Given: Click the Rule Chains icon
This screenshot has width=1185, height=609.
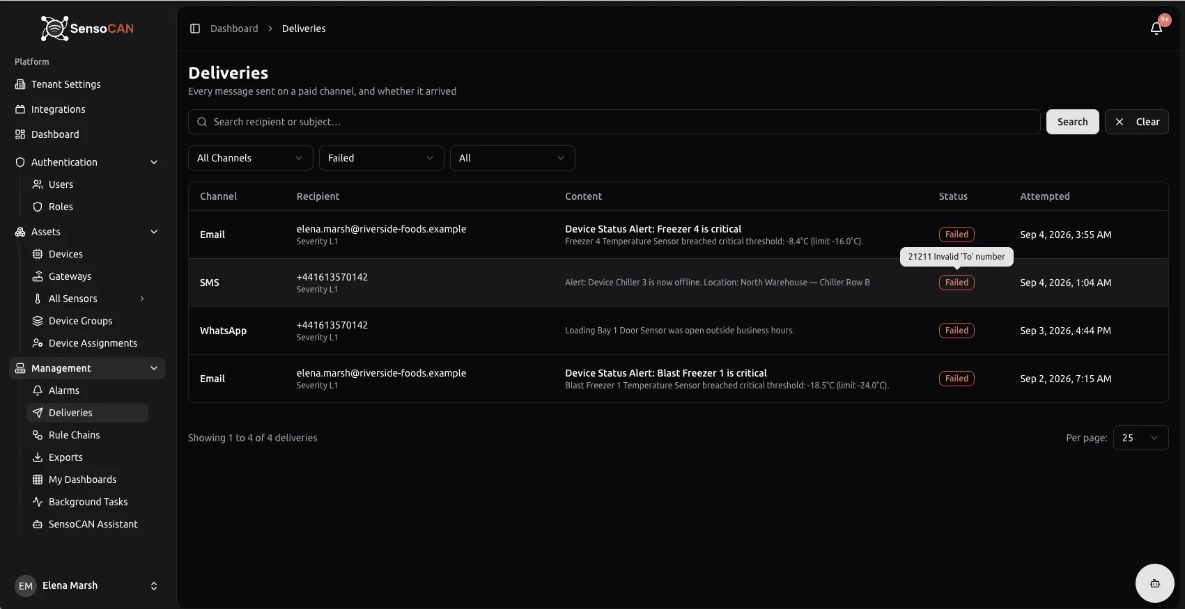Looking at the screenshot, I should (x=38, y=435).
